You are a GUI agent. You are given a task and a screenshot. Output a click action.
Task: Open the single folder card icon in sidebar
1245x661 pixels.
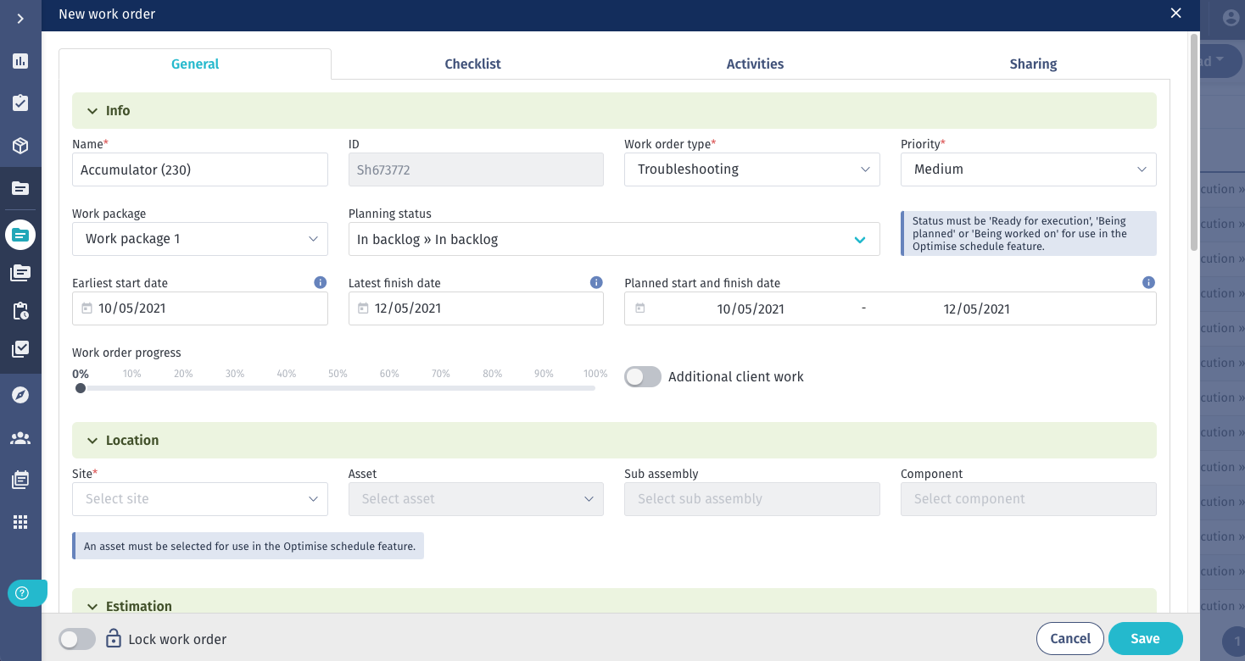tap(20, 188)
